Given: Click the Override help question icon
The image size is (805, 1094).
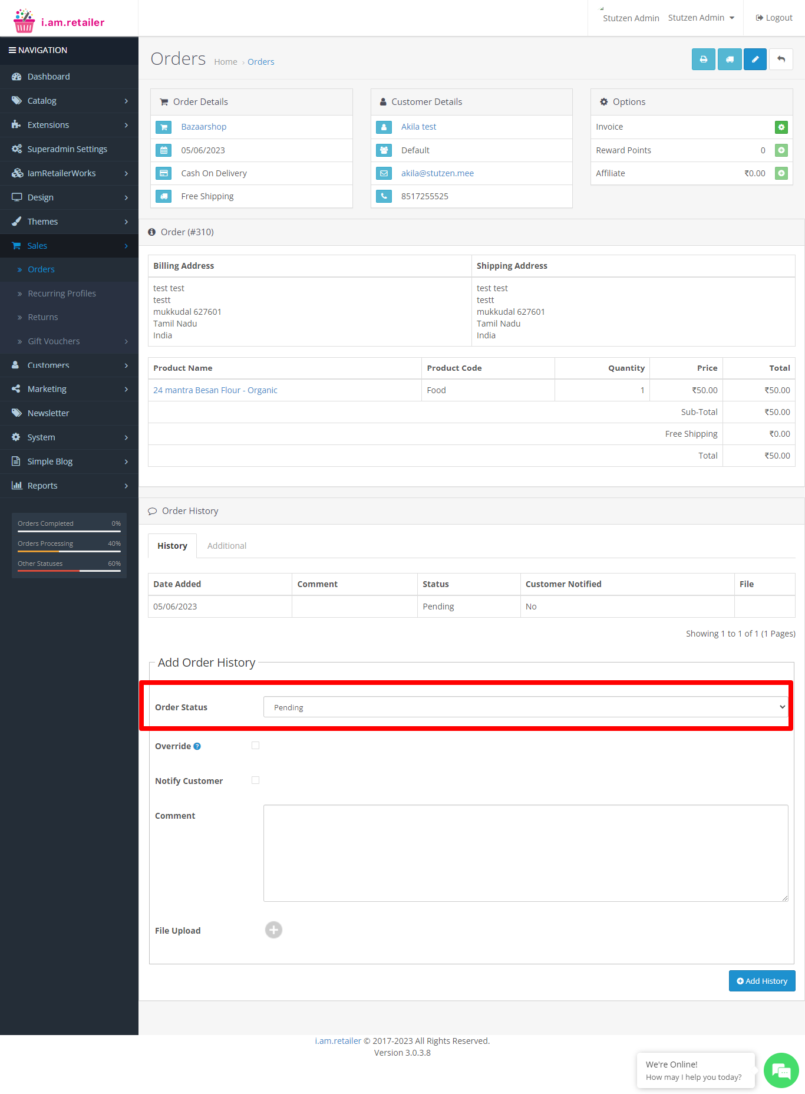Looking at the screenshot, I should click(x=197, y=746).
